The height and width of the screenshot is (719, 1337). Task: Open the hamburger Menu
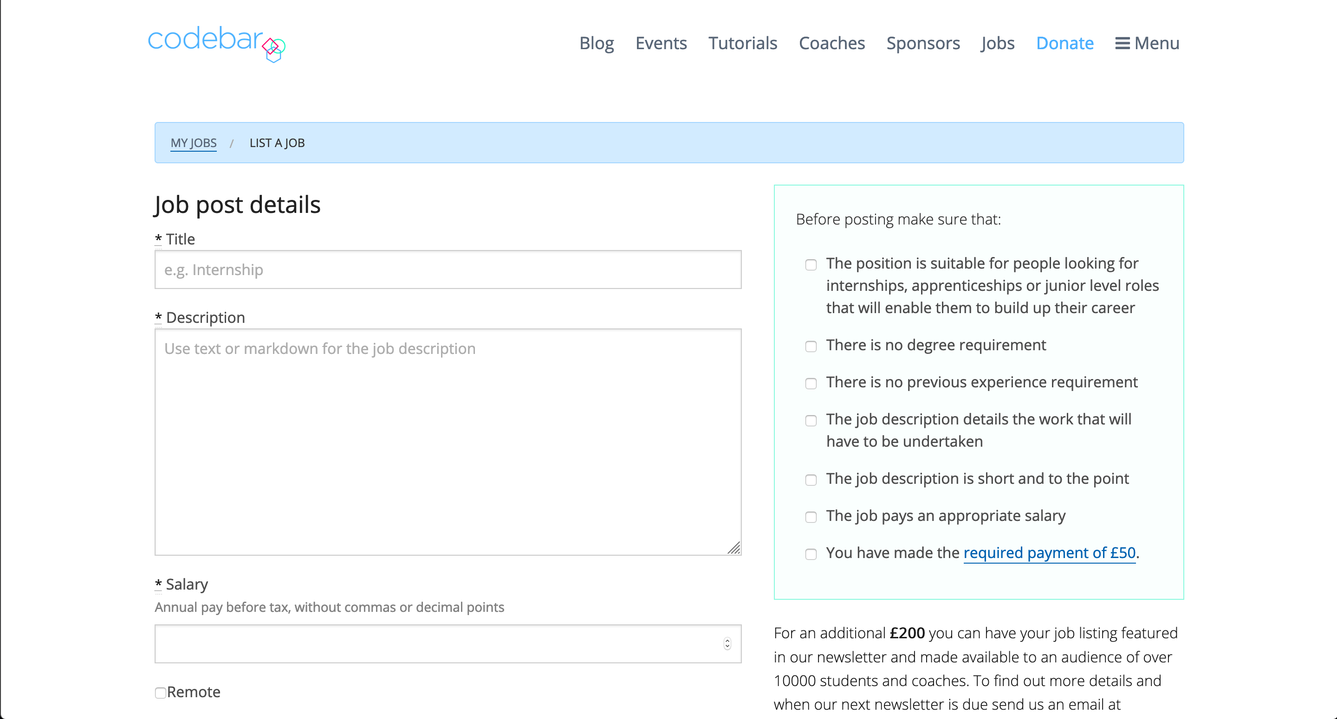(x=1147, y=43)
